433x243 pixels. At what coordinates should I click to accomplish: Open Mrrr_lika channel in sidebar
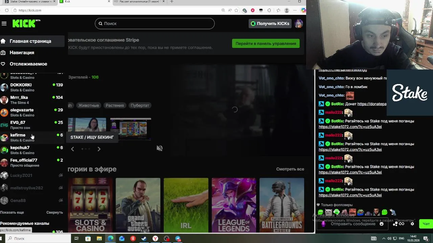coord(32,100)
